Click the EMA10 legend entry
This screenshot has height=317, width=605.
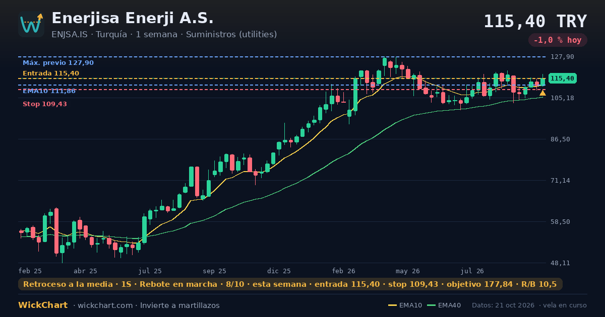point(405,305)
